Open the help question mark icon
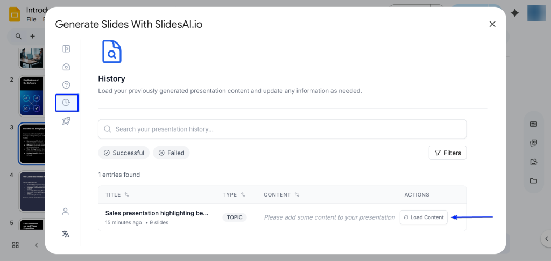 tap(66, 85)
